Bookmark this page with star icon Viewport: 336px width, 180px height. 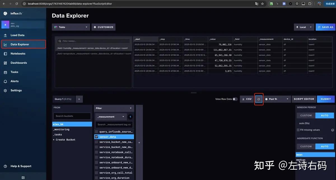pyautogui.click(x=262, y=4)
